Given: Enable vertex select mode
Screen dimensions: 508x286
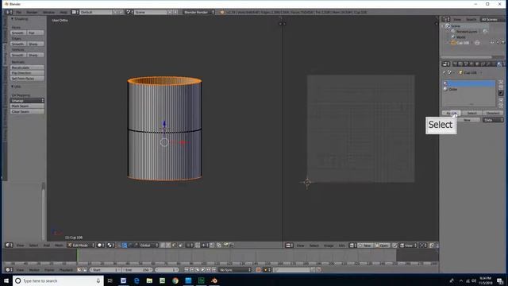Looking at the screenshot, I should [x=163, y=245].
